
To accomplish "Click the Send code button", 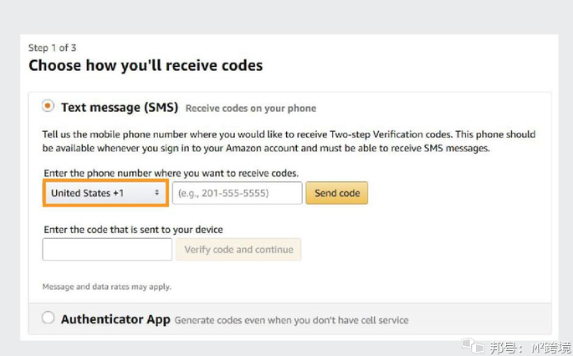I will click(337, 193).
